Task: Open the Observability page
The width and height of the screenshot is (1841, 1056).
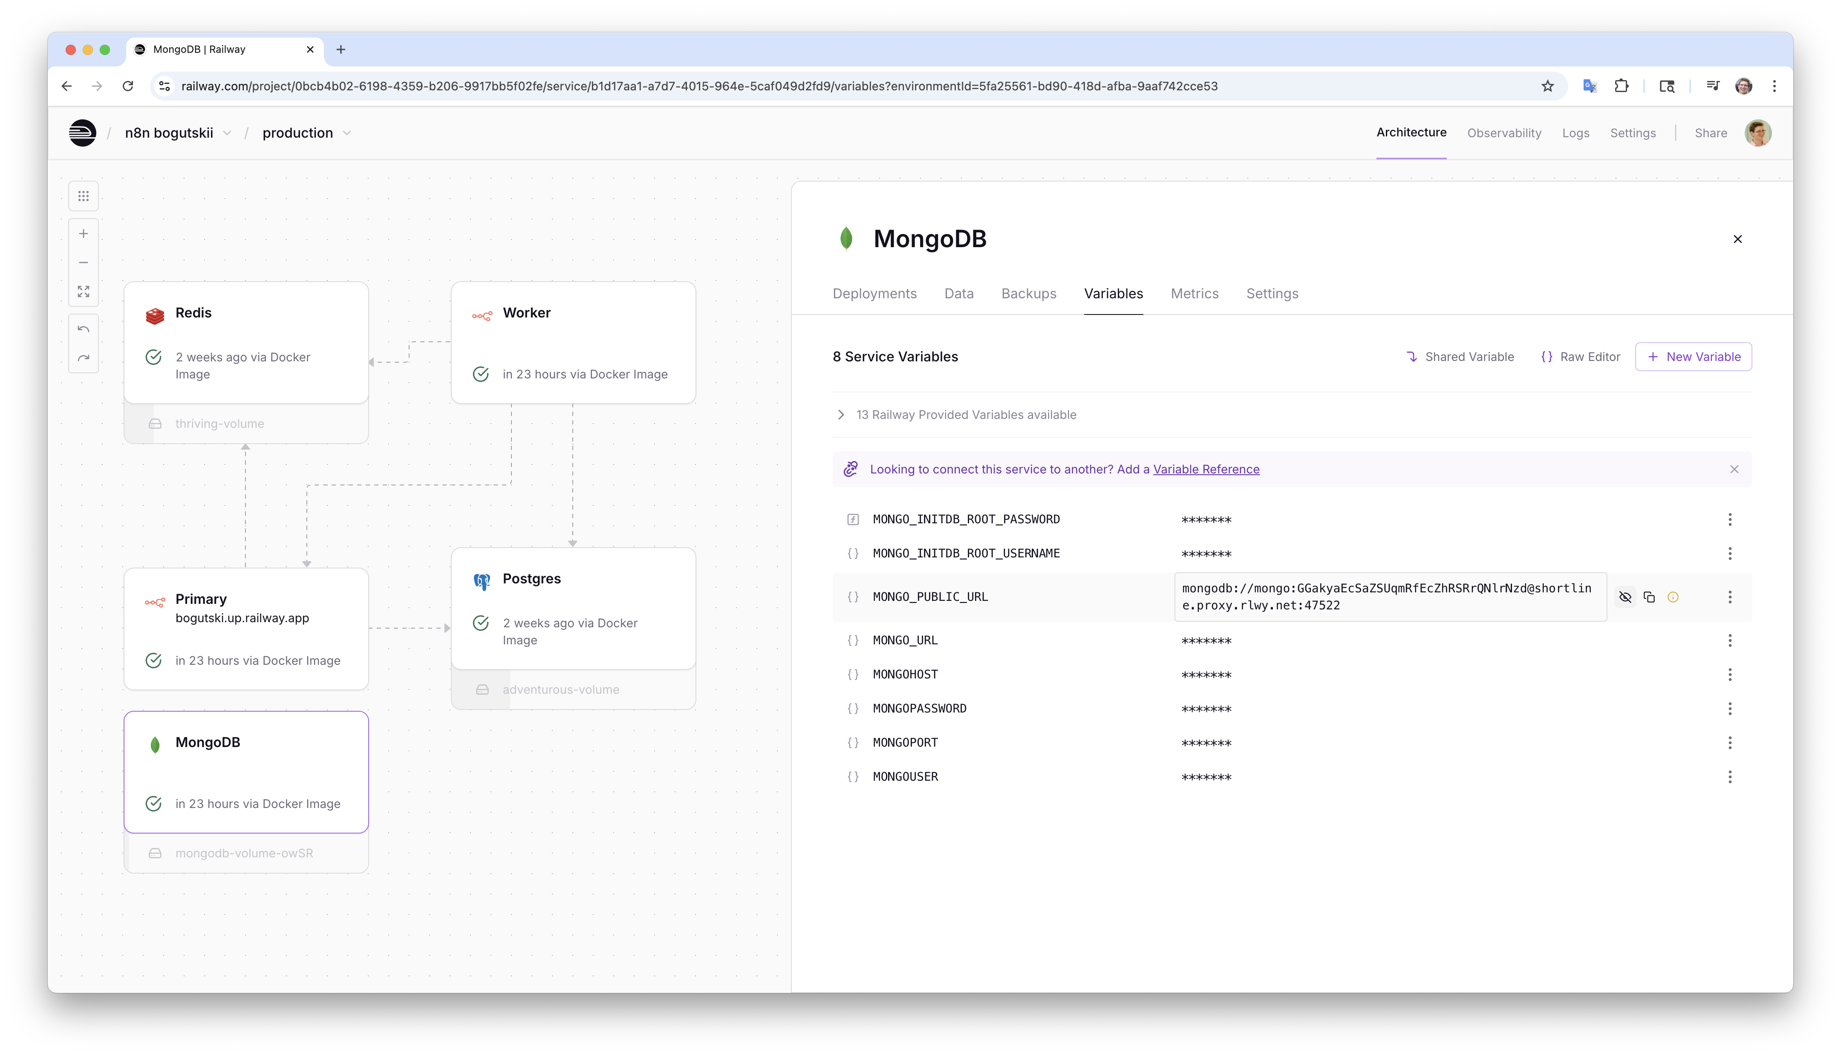Action: click(1504, 133)
